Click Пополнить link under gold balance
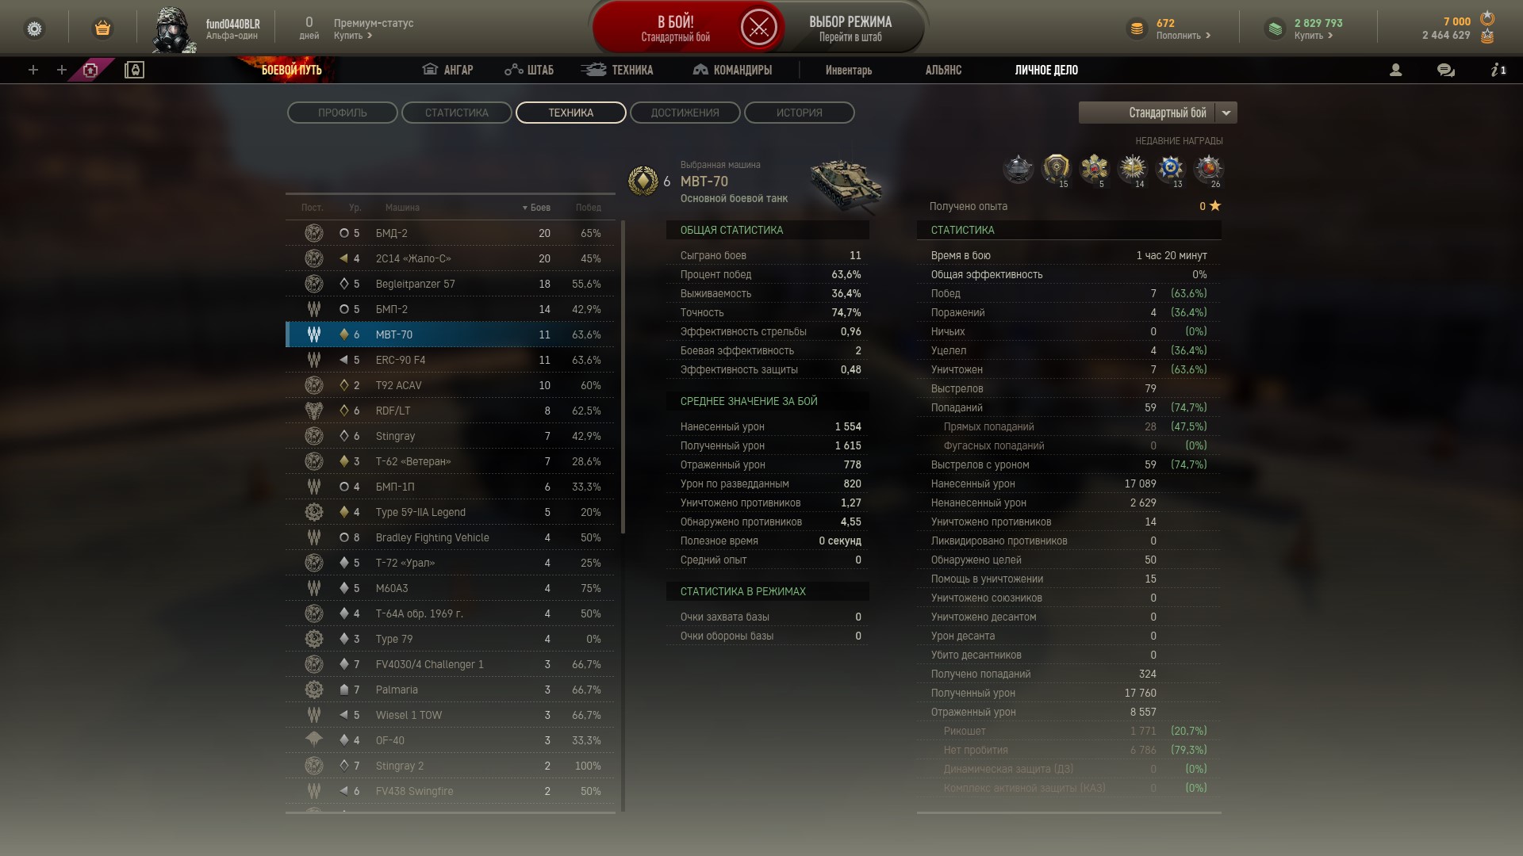This screenshot has width=1523, height=856. coord(1183,36)
